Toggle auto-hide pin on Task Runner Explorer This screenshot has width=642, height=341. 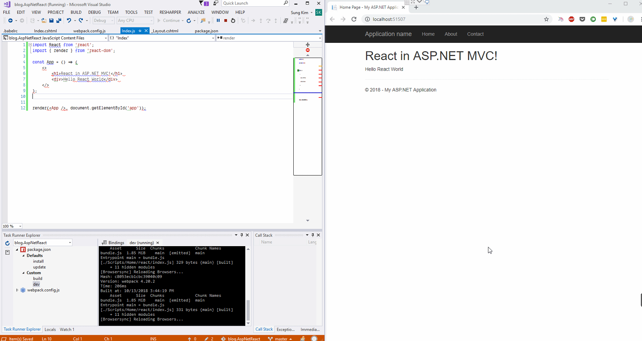click(242, 235)
